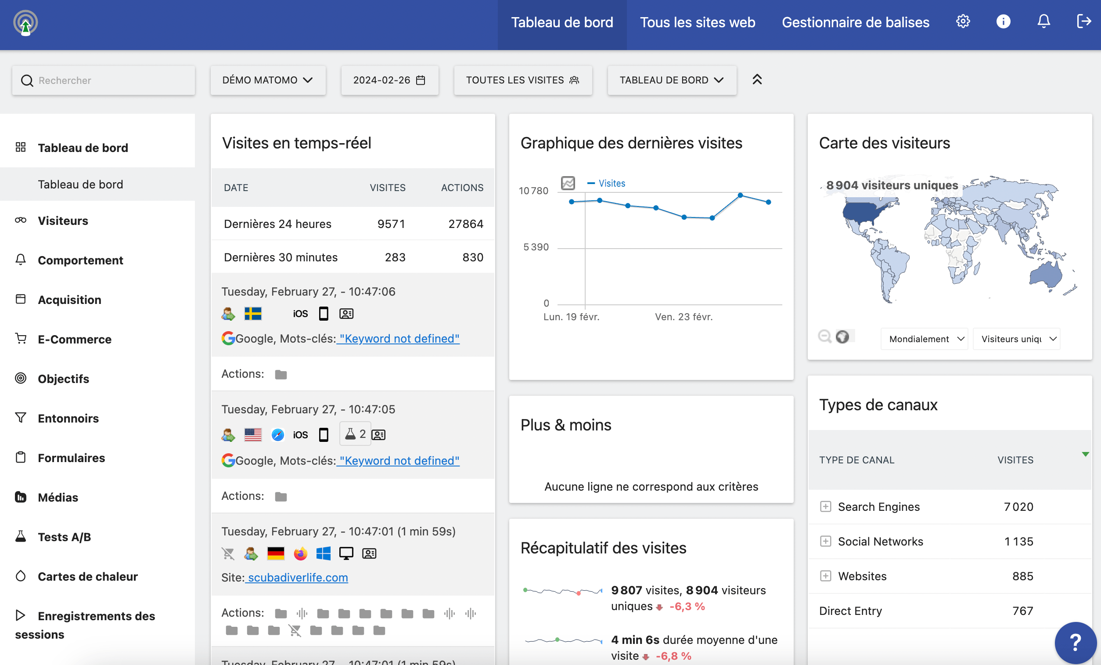Click the Rechercher search field
Screen dimensions: 1101x665
pos(104,80)
